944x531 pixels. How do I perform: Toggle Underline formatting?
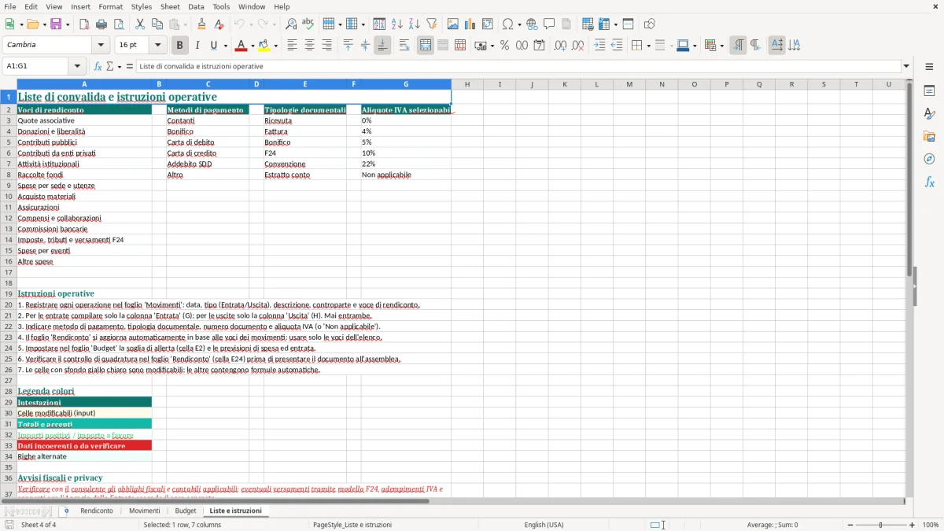pos(213,46)
